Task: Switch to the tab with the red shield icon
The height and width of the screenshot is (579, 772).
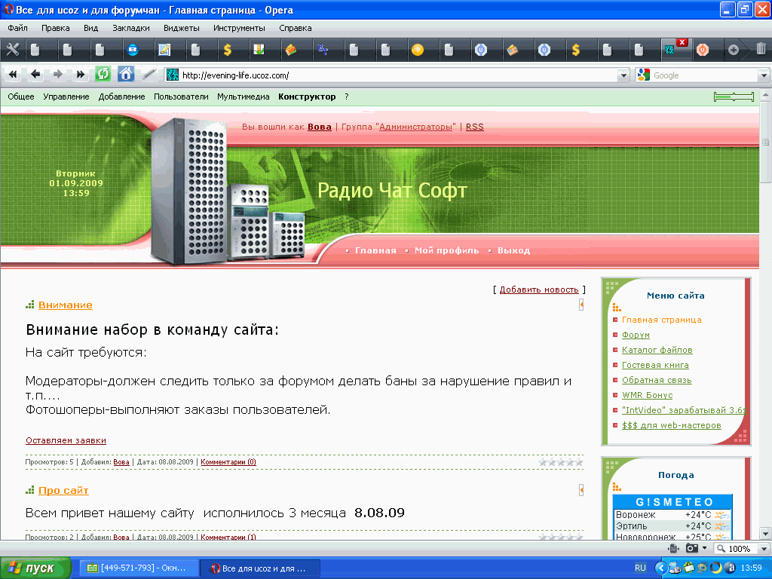Action: [x=703, y=50]
